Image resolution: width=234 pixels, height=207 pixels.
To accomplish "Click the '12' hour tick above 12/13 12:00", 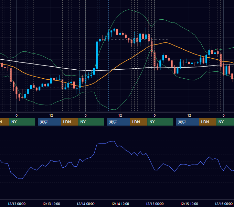I will [x=51, y=116].
